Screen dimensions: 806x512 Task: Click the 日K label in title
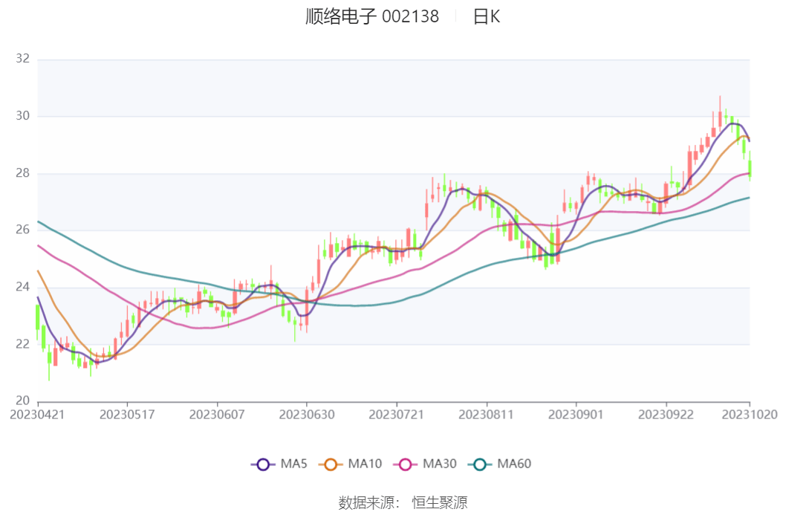487,16
